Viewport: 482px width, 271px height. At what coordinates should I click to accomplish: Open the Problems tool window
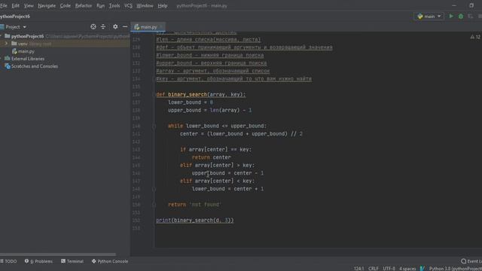click(38, 261)
